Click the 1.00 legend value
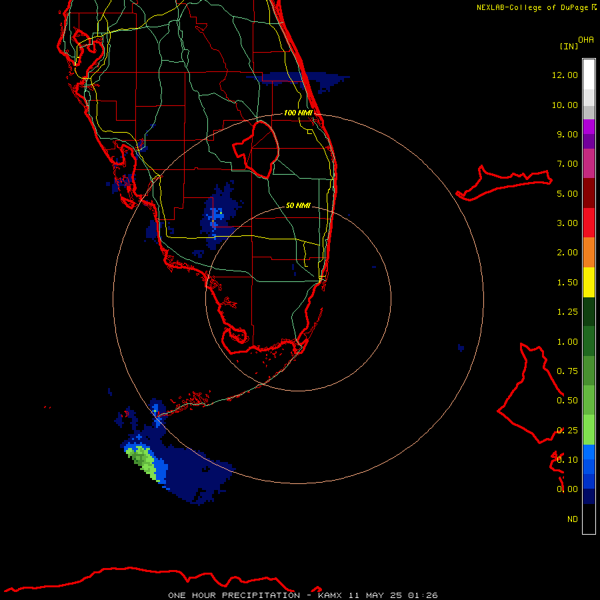This screenshot has height=600, width=600. pyautogui.click(x=567, y=342)
